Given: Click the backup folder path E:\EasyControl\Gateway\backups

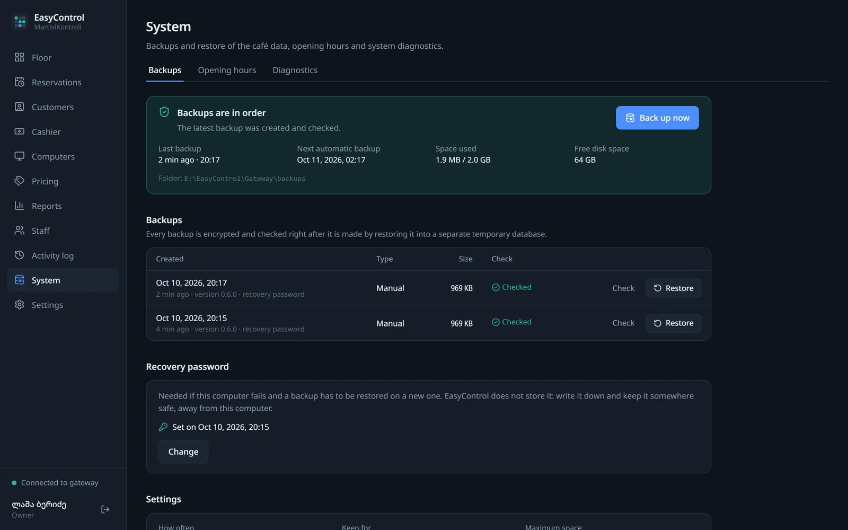Looking at the screenshot, I should [x=245, y=179].
